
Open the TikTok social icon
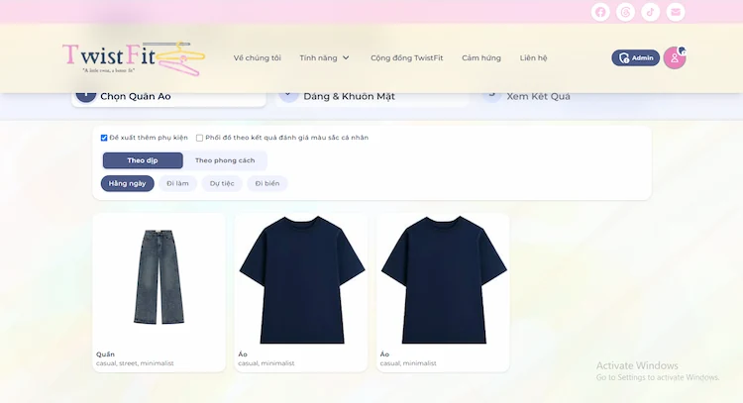click(x=651, y=12)
